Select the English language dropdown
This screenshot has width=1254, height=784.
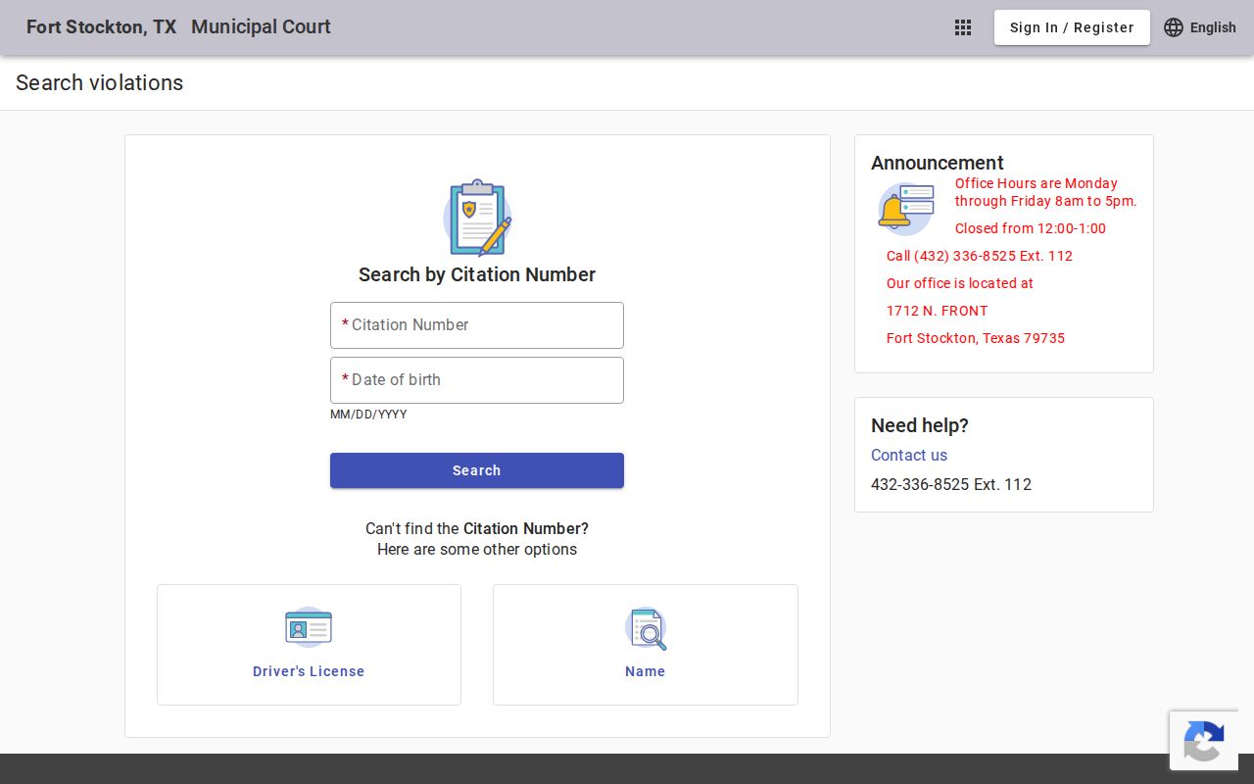(1200, 27)
